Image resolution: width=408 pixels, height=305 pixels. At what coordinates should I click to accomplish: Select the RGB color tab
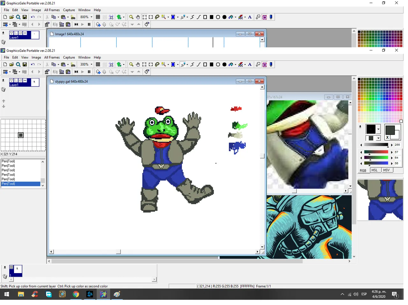(x=363, y=170)
